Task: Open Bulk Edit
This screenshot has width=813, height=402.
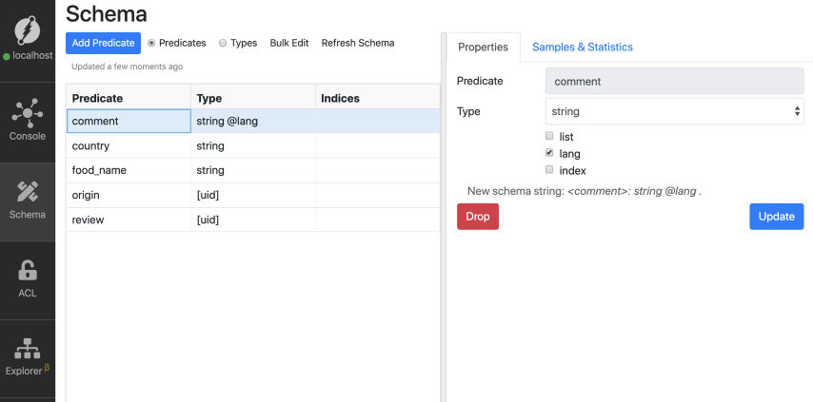Action: 288,43
